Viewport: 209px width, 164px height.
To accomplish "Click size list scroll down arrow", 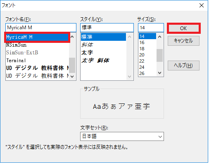I will click(x=160, y=73).
